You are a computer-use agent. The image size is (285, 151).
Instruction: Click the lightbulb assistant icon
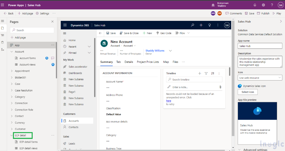pos(210,25)
